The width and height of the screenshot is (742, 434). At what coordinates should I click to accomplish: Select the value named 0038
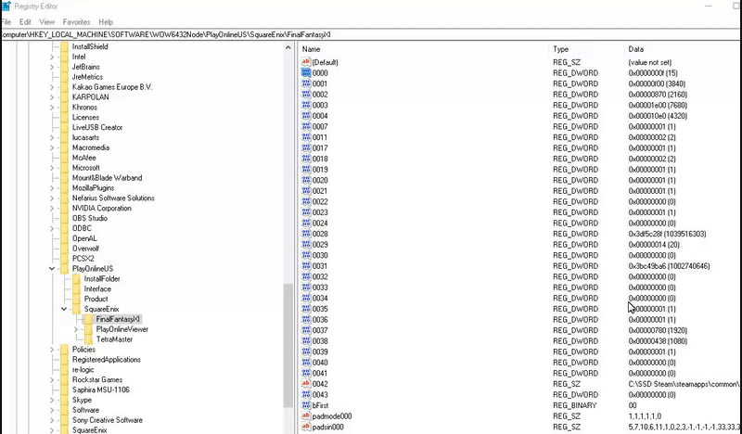(x=320, y=341)
